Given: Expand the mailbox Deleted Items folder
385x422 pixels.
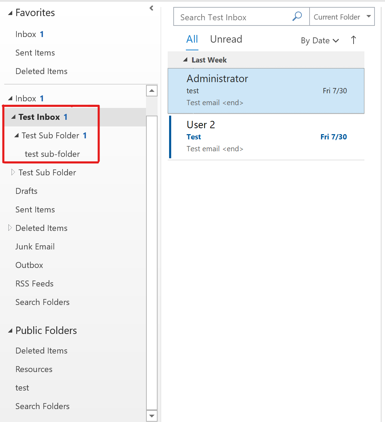Looking at the screenshot, I should pyautogui.click(x=10, y=228).
